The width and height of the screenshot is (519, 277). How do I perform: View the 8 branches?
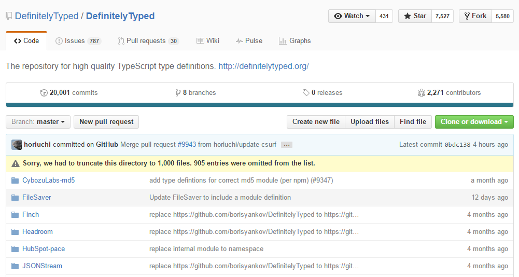(195, 93)
